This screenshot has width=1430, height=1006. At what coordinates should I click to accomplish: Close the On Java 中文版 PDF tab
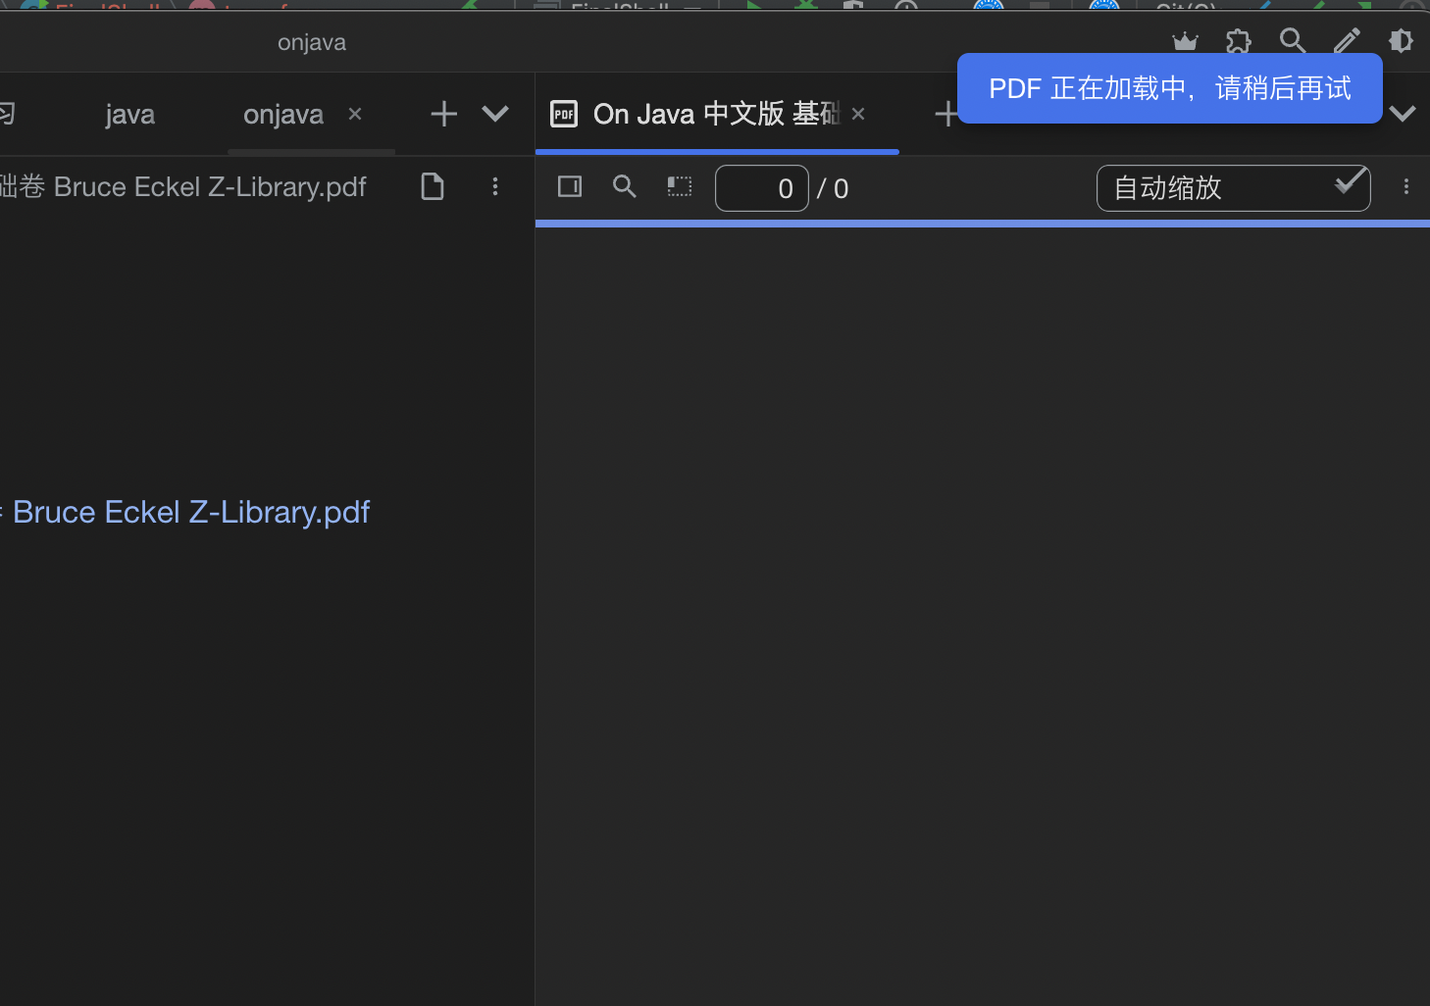(x=858, y=114)
